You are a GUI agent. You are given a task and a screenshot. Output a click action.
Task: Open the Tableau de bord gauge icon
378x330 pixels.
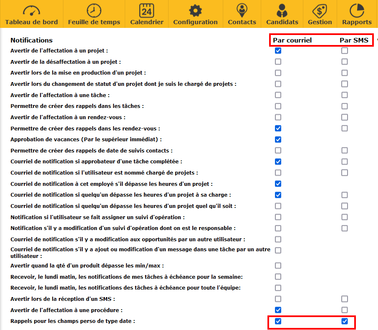31,10
